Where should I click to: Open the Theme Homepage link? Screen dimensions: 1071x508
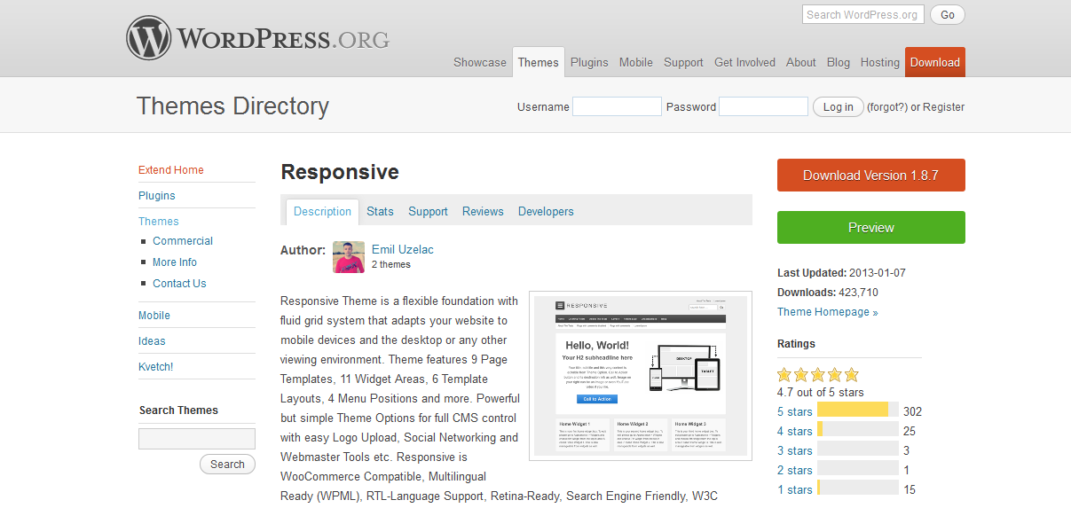pos(828,312)
